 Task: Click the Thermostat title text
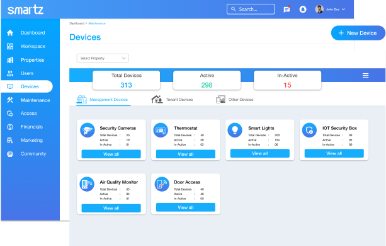[186, 128]
